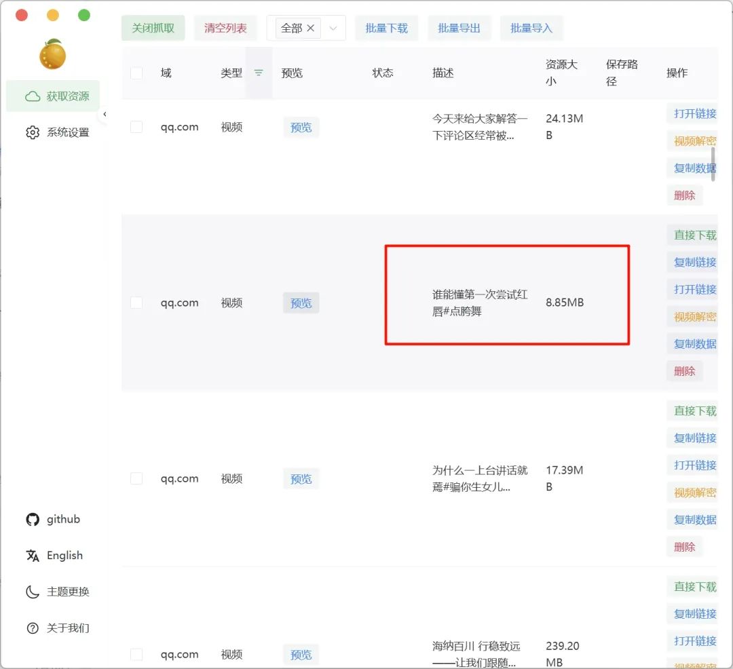Image resolution: width=733 pixels, height=669 pixels.
Task: Click the filter icon beside 类型 column
Action: click(259, 73)
